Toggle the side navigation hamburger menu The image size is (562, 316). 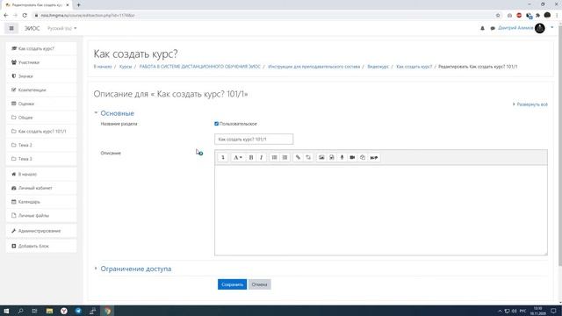[x=11, y=28]
